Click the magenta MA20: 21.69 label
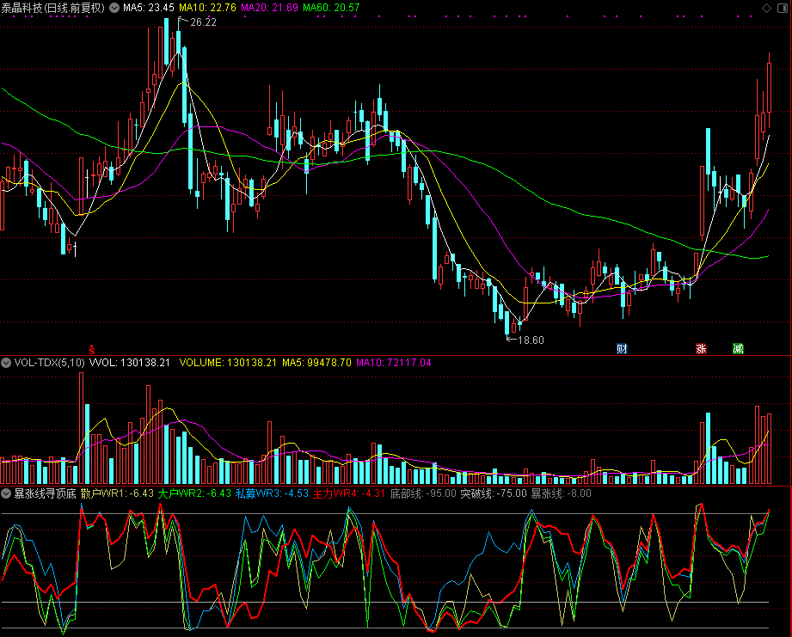Viewport: 792px width, 637px height. [269, 8]
